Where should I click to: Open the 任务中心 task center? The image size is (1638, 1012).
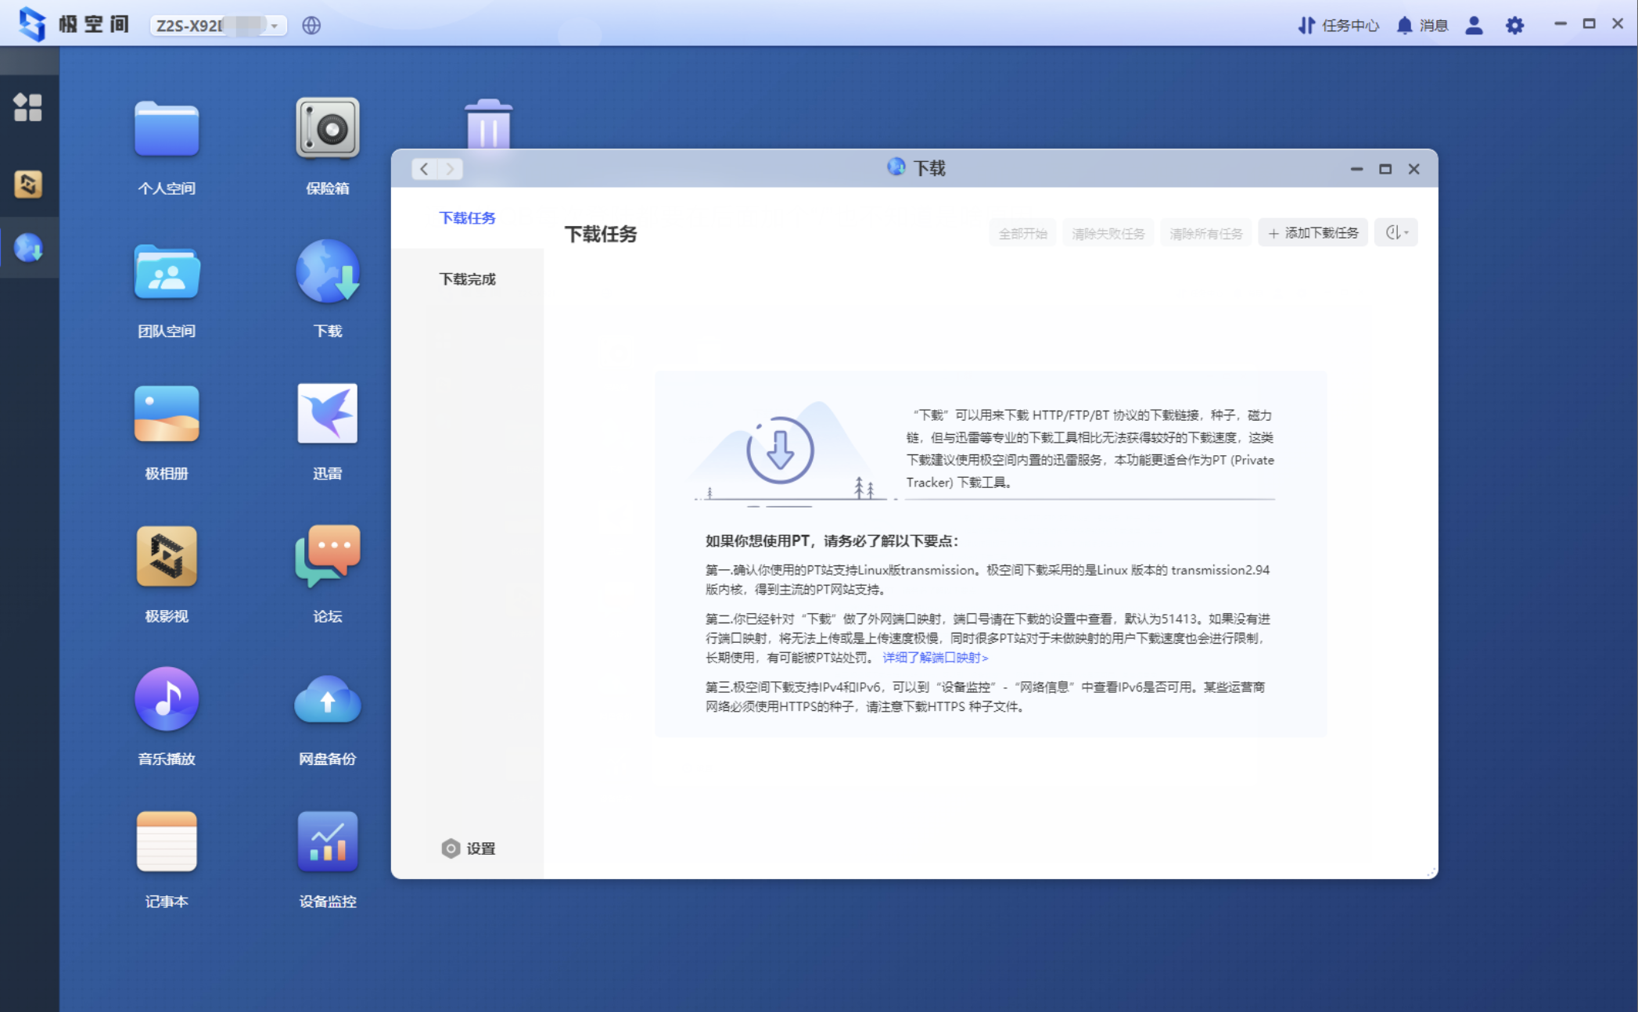[1338, 26]
